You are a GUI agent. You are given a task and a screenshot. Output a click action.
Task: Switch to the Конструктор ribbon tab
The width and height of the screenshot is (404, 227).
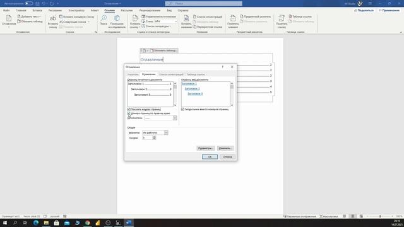tap(76, 11)
